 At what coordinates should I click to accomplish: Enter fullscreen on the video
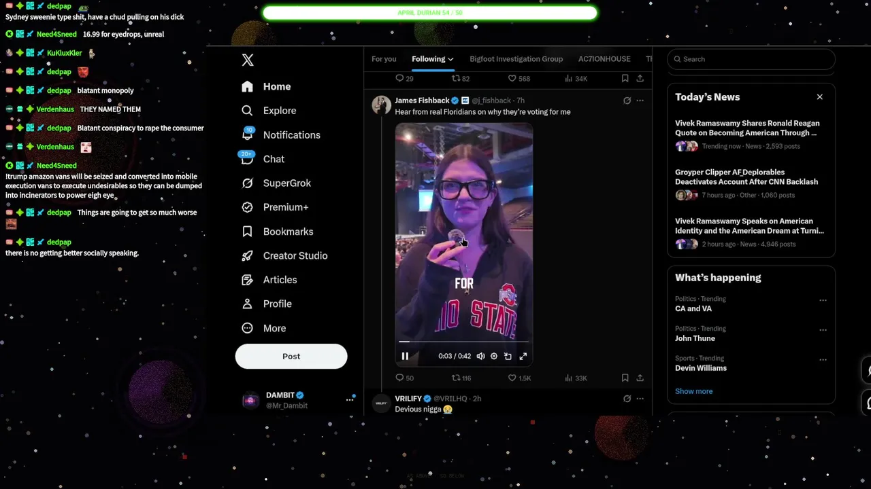523,356
